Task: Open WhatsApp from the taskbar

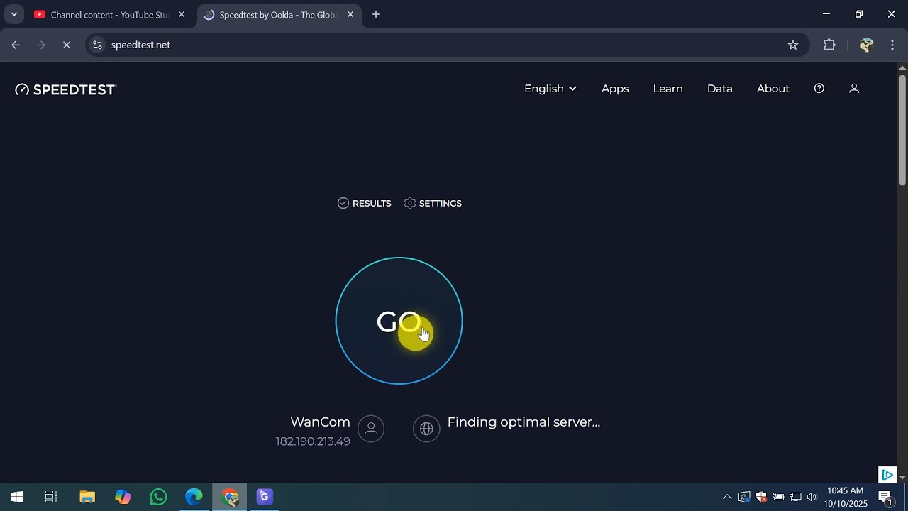Action: click(158, 497)
